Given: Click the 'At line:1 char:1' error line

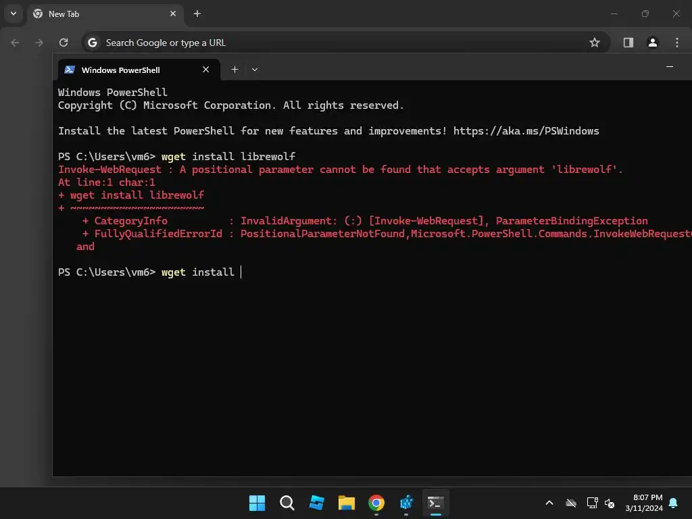Looking at the screenshot, I should pos(106,182).
